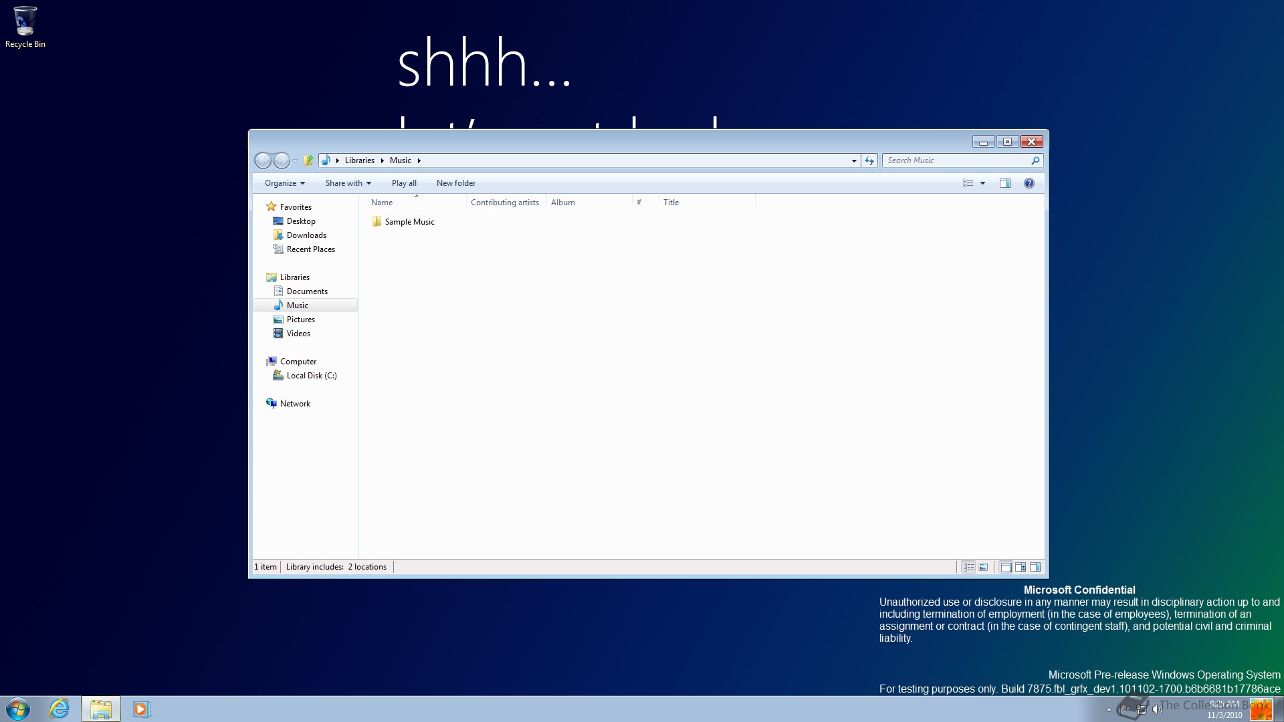Image resolution: width=1284 pixels, height=722 pixels.
Task: Select Local Disk (C:) in the navigation pane
Action: pos(311,376)
